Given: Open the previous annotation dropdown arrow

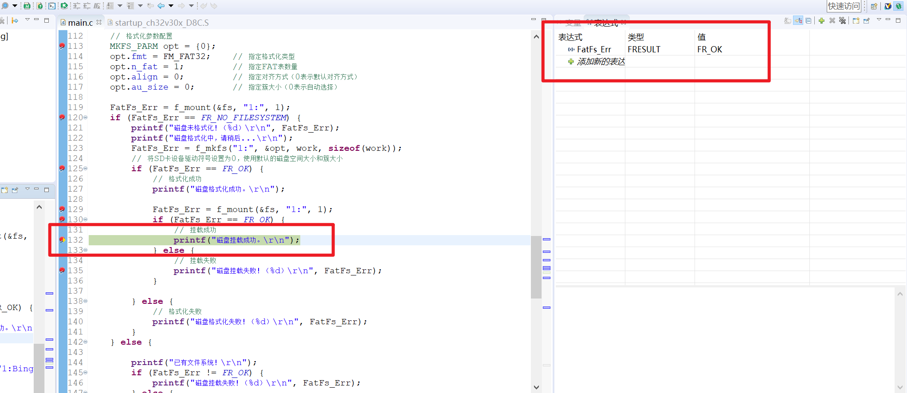Looking at the screenshot, I should click(x=140, y=6).
